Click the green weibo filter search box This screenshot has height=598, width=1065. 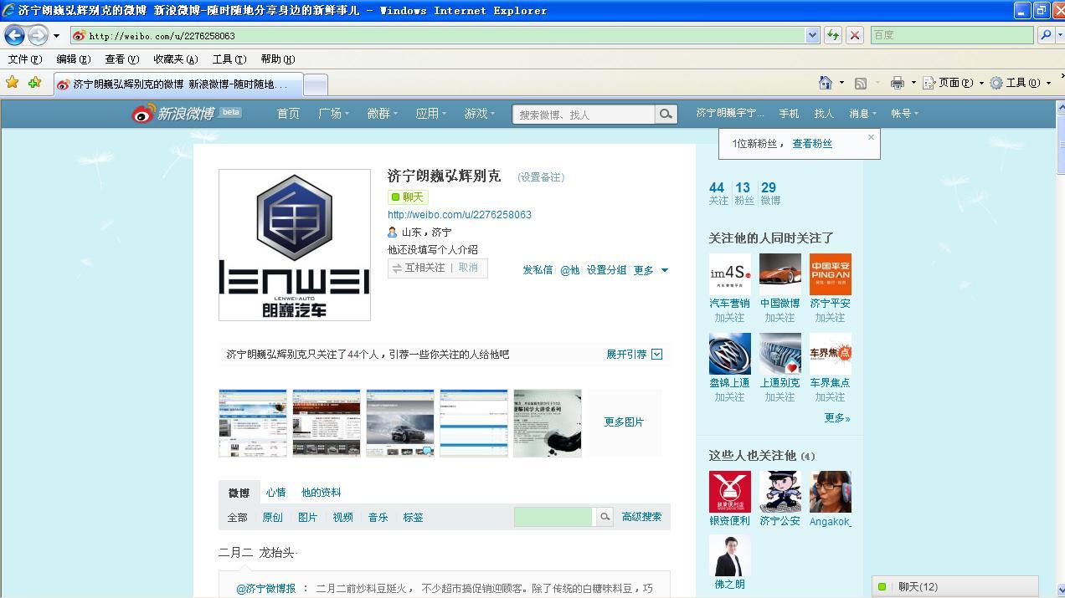point(553,517)
